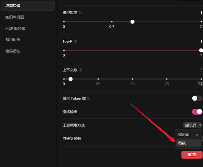Click the 模型温度 slider handle
Screen dimensions: 203x167
[133, 22]
